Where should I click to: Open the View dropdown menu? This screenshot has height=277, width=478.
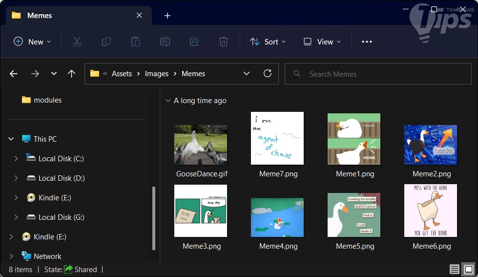coord(322,42)
